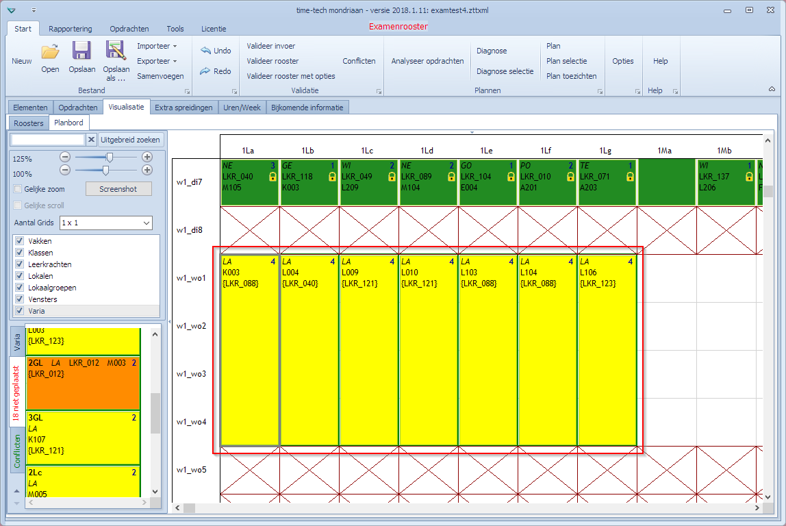Decrease the 100% zoom with minus icon
This screenshot has height=526, width=786.
pos(64,170)
